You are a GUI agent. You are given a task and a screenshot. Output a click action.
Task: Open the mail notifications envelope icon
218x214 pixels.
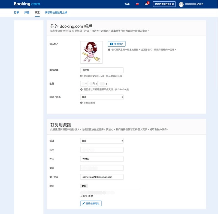tap(146, 4)
